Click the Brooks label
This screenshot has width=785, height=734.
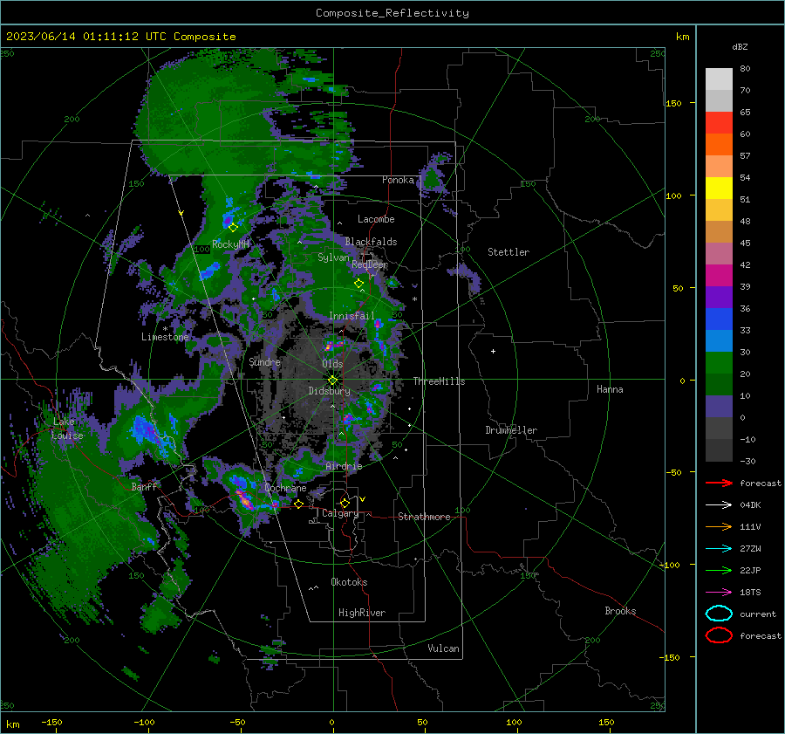(620, 611)
